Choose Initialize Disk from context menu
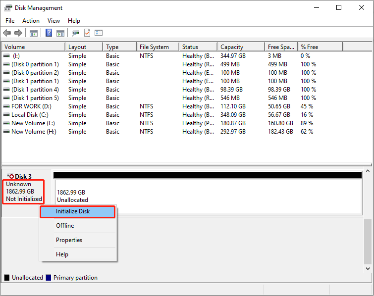 [77, 212]
